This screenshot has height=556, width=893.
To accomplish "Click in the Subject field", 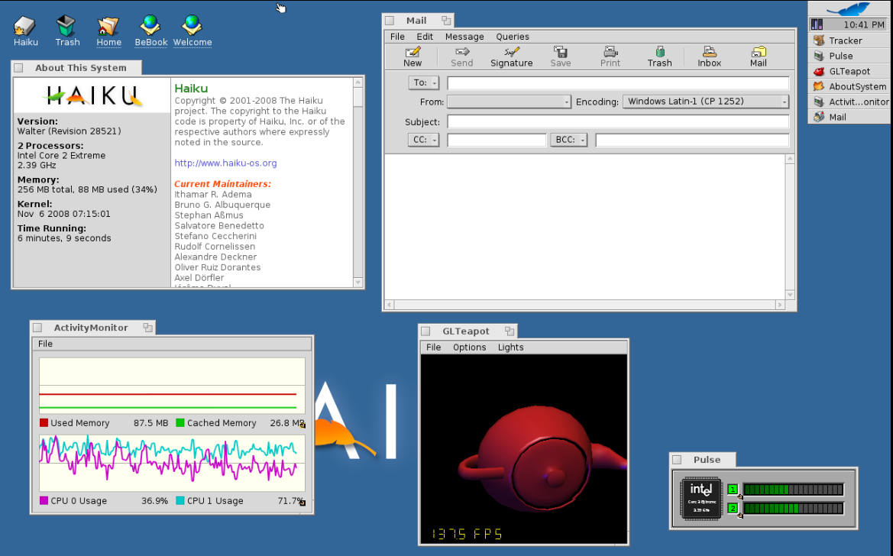I will click(x=618, y=121).
